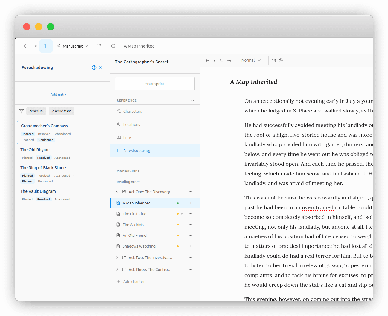Mark Grandmother's Compass as Unplanned

coord(46,140)
